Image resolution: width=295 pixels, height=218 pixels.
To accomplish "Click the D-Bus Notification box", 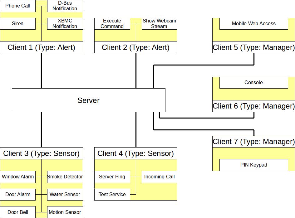I will [65, 6].
